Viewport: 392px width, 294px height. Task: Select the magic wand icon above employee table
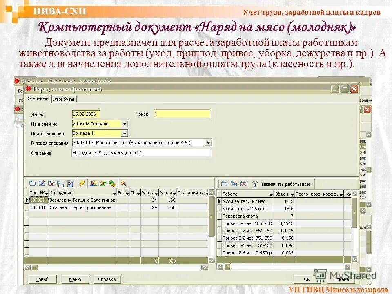(x=124, y=183)
